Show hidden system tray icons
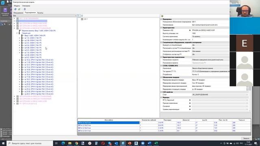 coord(221,143)
